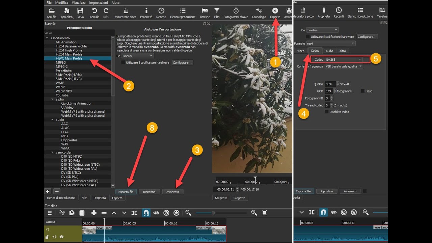This screenshot has width=432, height=243.
Task: Click the copy icon in the timeline toolbar
Action: click(x=72, y=213)
